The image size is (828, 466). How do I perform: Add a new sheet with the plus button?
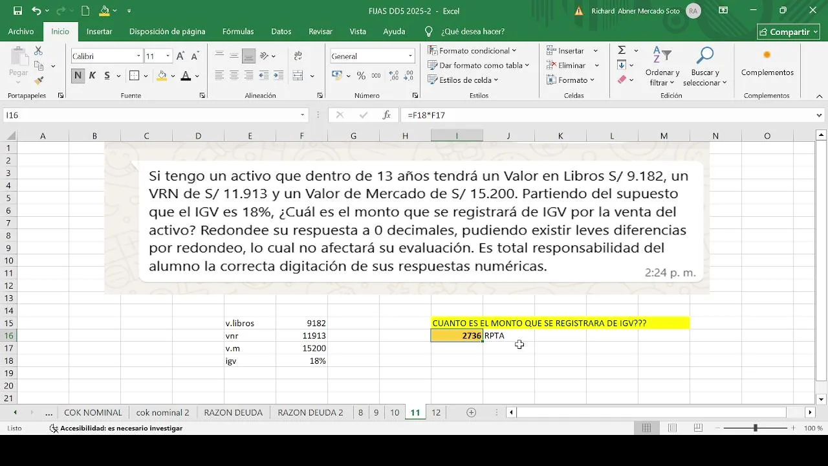click(471, 412)
